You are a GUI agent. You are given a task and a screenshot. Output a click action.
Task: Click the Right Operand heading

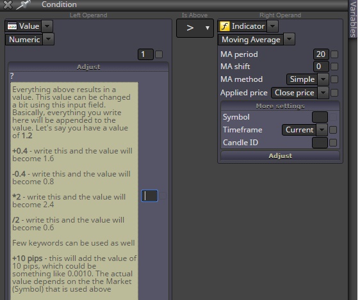point(280,15)
